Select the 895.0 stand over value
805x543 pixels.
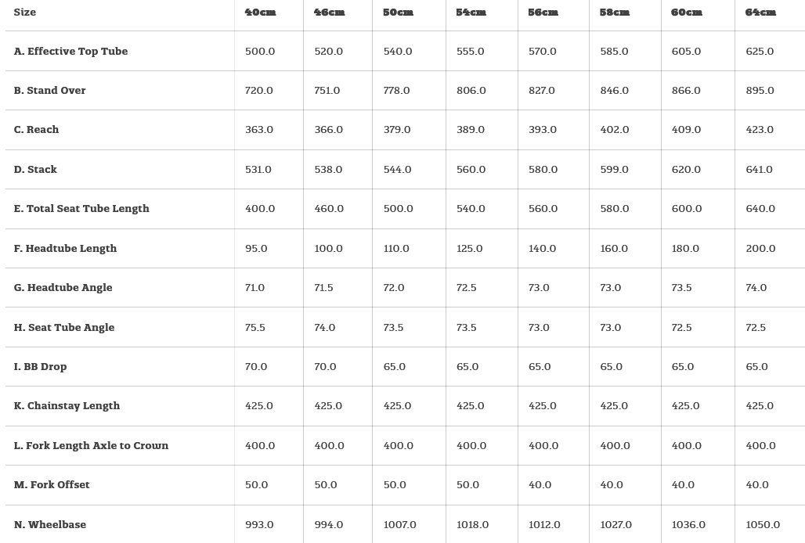pos(760,91)
